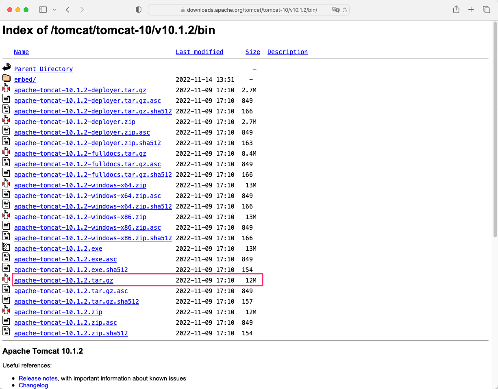Click compressed-file icon beside apache-tomcat-10.1.2.tar.gz
Image resolution: width=498 pixels, height=389 pixels.
tap(6, 278)
